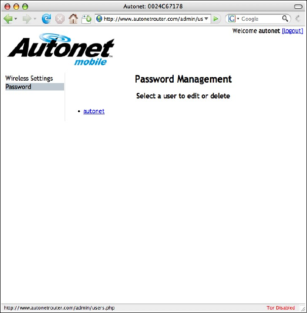Image resolution: width=307 pixels, height=313 pixels.
Task: Click the yellow minimize window button
Action: (x=16, y=6)
